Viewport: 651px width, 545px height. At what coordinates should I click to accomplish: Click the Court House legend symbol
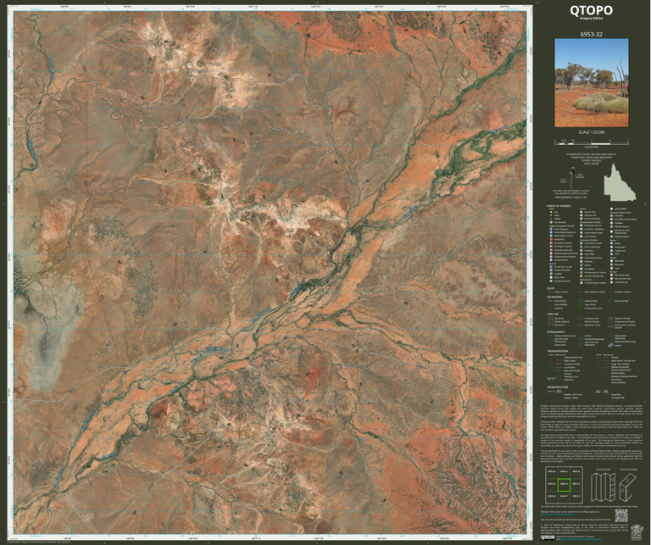(x=581, y=236)
